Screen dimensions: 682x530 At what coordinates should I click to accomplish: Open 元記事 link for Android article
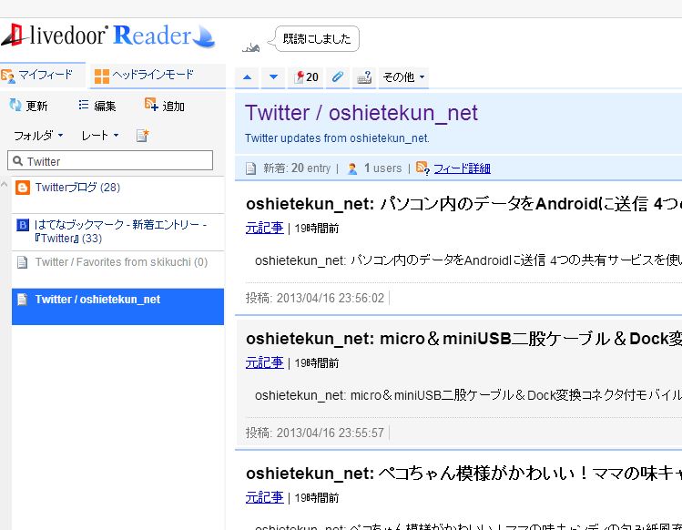264,228
